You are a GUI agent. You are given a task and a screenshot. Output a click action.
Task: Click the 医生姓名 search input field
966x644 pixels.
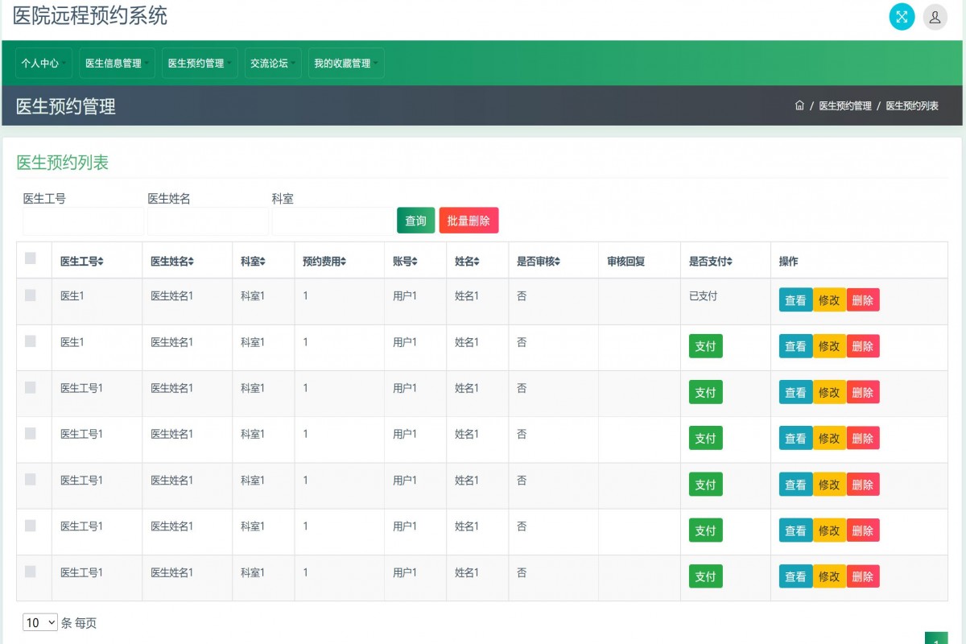(208, 221)
